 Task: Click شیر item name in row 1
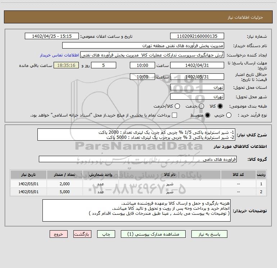[x=169, y=184]
